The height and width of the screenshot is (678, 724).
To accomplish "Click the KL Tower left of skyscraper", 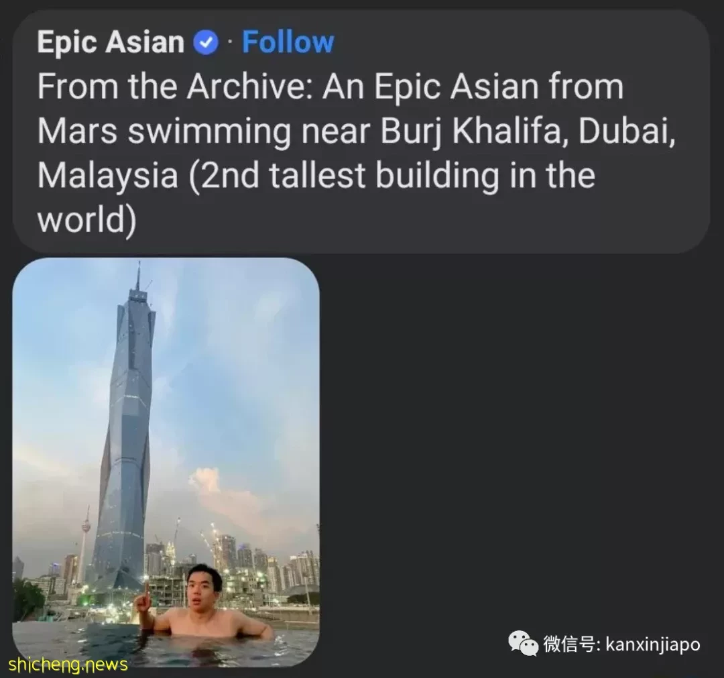I will point(85,541).
